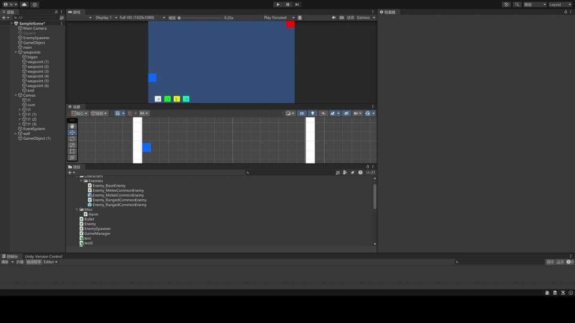Select EnemySpawner in the hierarchy
Image resolution: width=575 pixels, height=323 pixels.
[36, 38]
